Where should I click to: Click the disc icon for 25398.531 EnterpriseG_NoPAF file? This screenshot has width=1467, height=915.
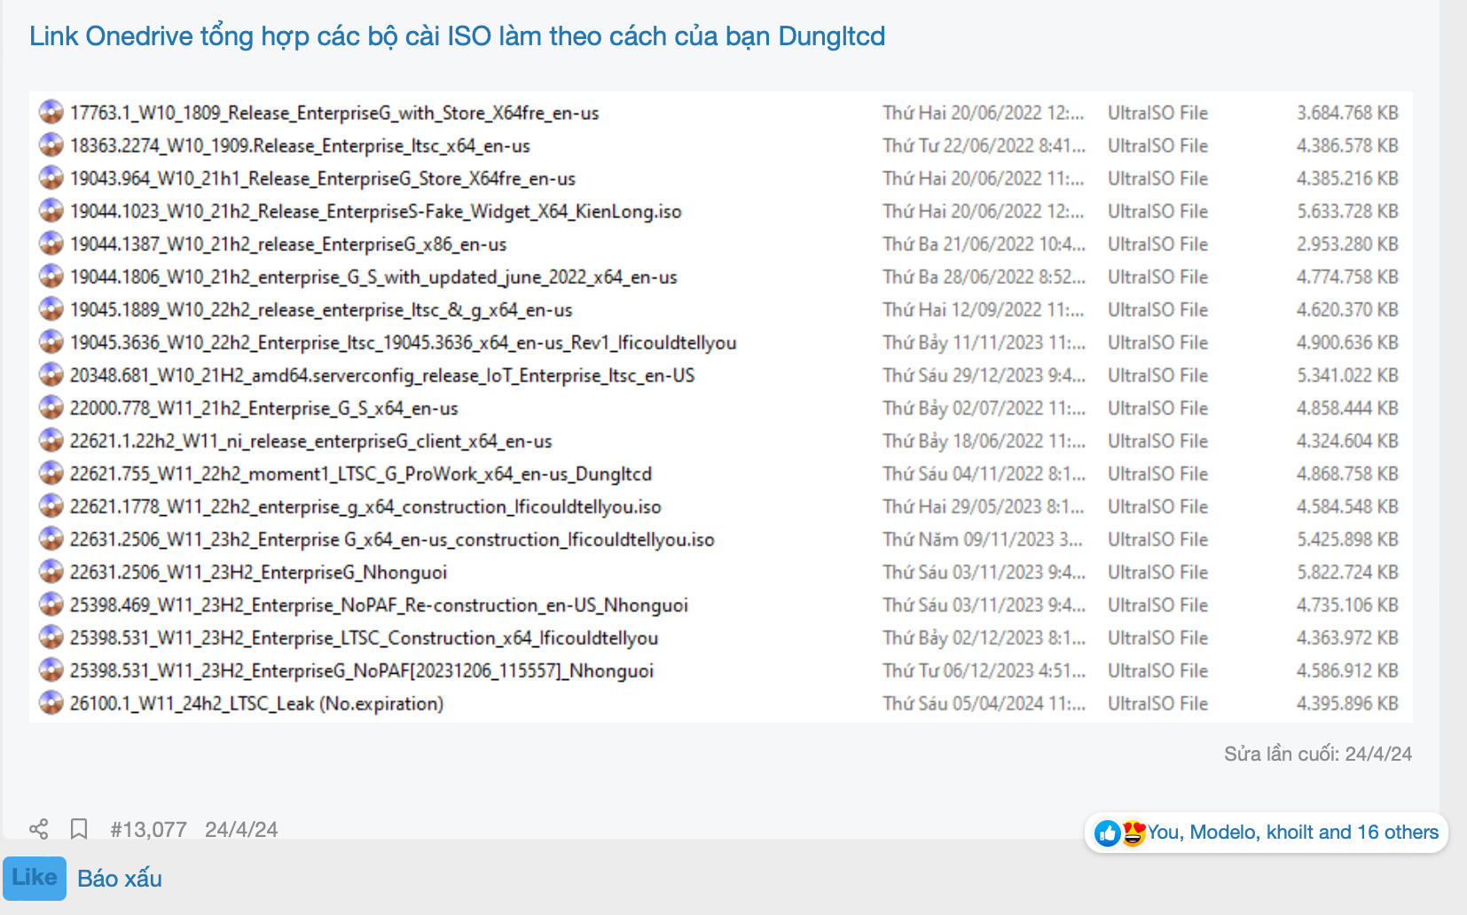click(51, 669)
